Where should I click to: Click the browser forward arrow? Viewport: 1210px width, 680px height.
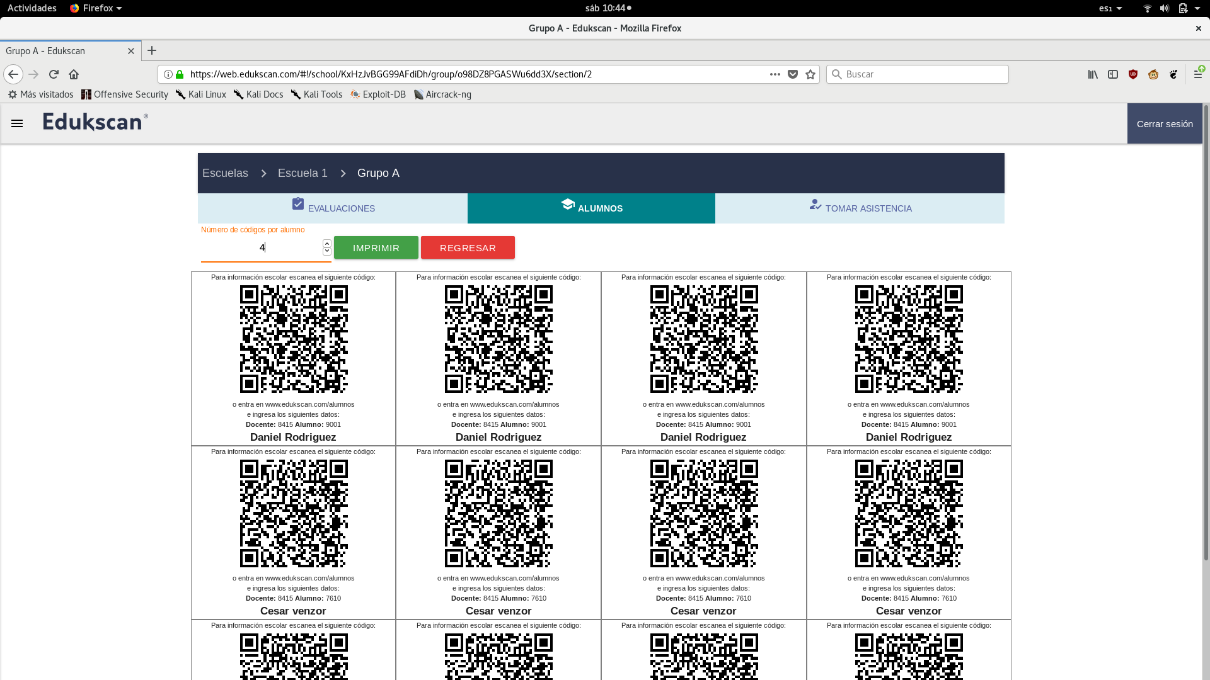pos(34,74)
